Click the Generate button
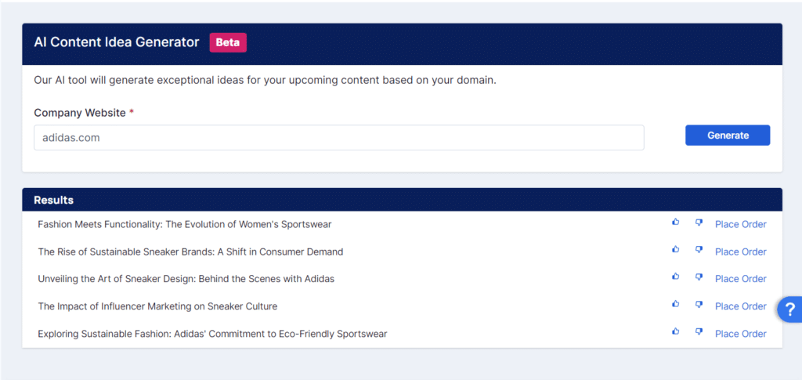This screenshot has height=380, width=802. 728,136
